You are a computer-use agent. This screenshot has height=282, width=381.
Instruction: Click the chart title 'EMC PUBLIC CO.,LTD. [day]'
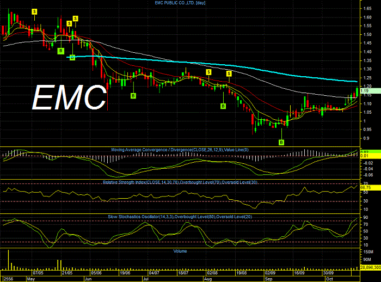[x=180, y=3]
